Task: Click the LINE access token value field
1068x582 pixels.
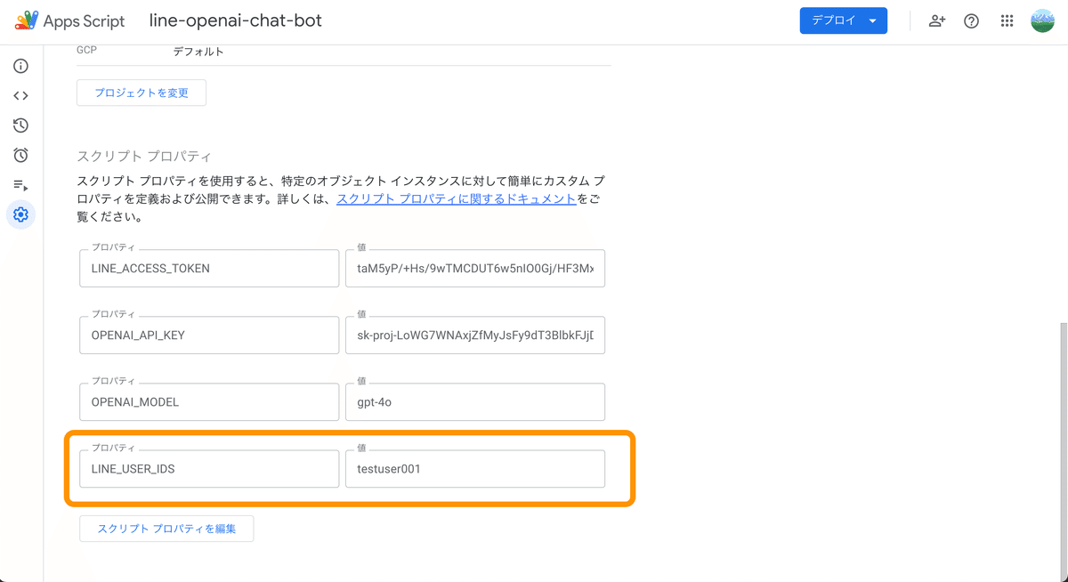Action: coord(475,268)
